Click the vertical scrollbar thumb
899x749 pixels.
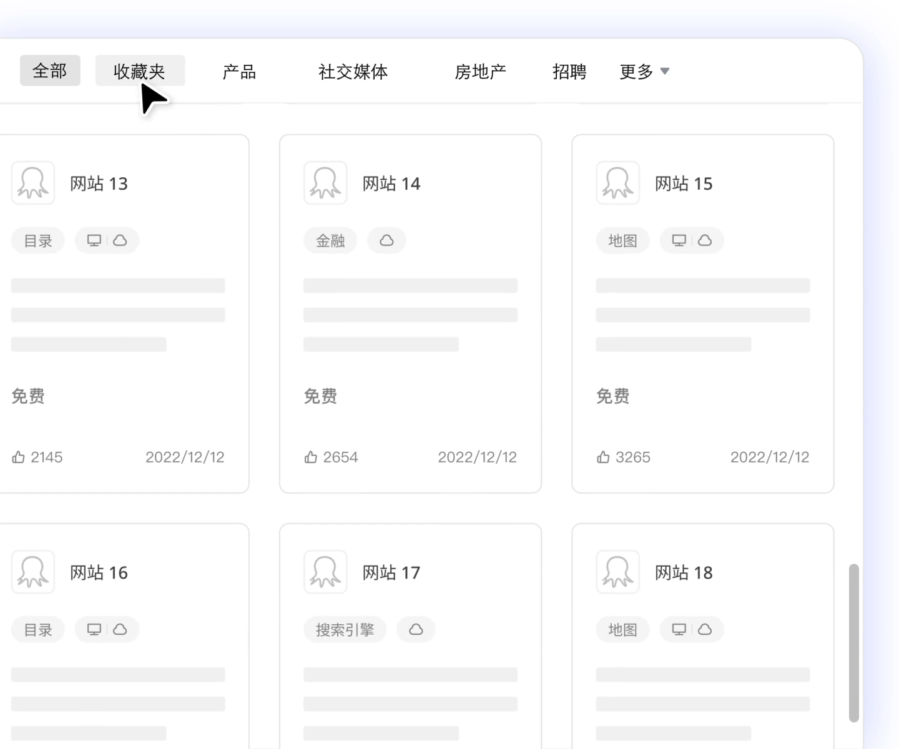coord(853,643)
